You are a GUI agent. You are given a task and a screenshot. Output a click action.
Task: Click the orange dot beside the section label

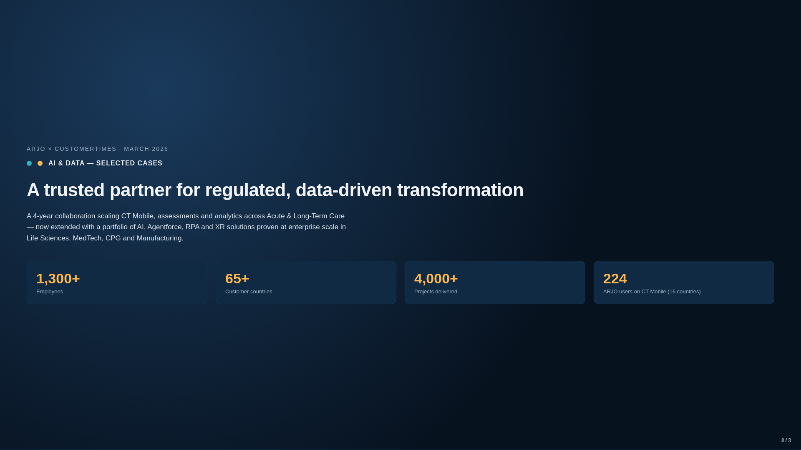pos(40,163)
